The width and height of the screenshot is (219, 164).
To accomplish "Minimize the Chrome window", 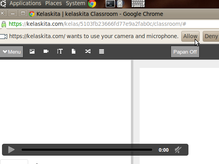I will pos(13,14).
